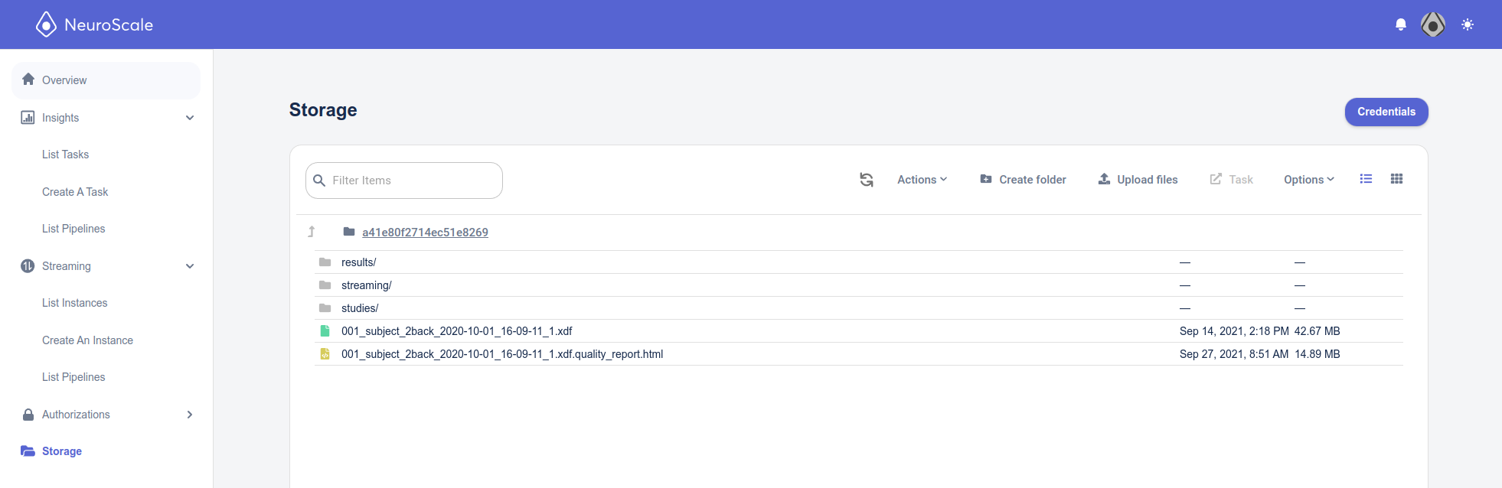Click the quality_report.html file icon
Screen dimensions: 1502x488
pyautogui.click(x=325, y=354)
